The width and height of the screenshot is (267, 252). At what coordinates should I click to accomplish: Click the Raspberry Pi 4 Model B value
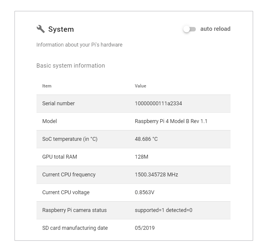click(x=171, y=121)
